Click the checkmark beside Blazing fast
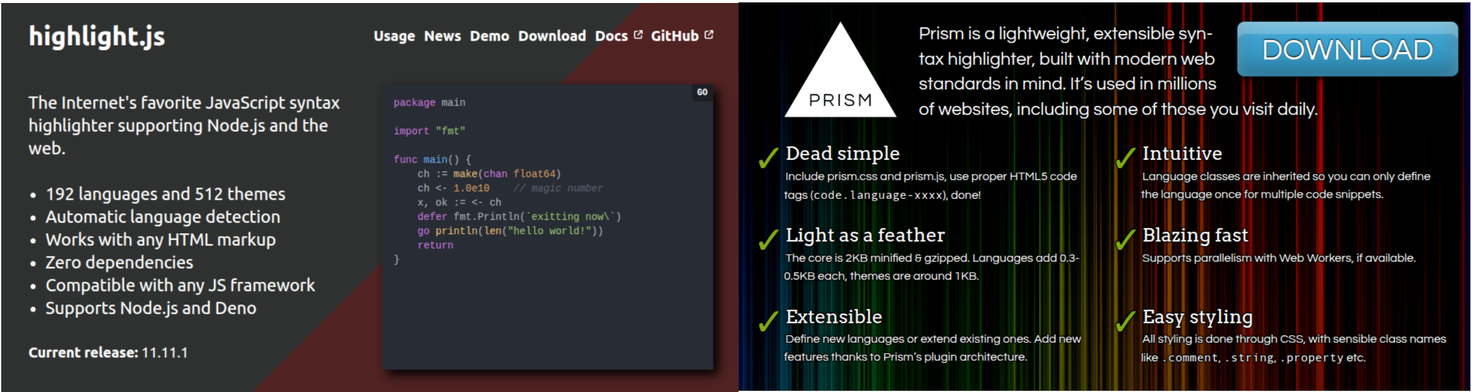 [1125, 239]
